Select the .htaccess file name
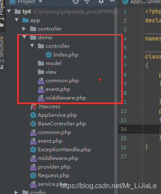This screenshot has width=161, height=194. point(49,106)
